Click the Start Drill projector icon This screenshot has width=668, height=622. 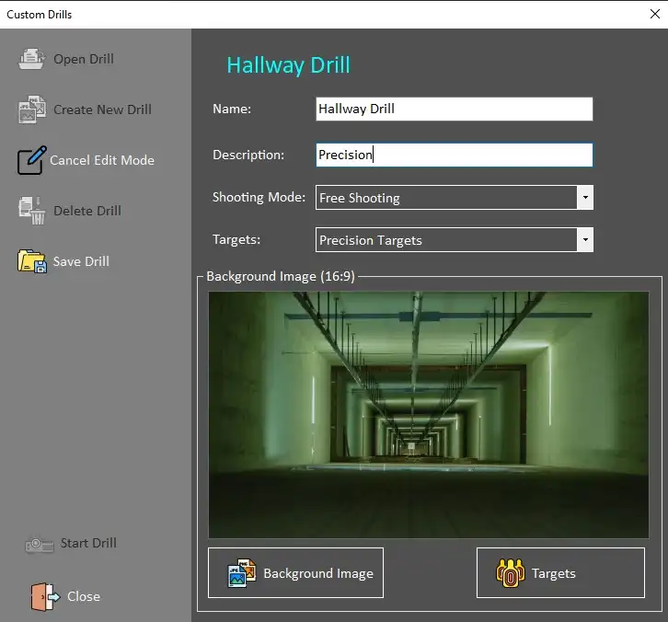[40, 544]
